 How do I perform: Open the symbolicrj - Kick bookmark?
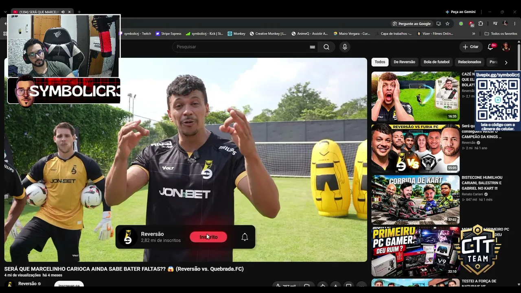click(204, 34)
